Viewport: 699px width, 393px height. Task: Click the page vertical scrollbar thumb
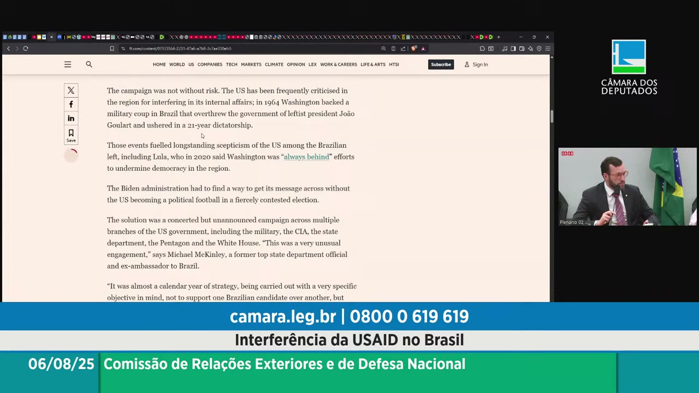click(552, 116)
